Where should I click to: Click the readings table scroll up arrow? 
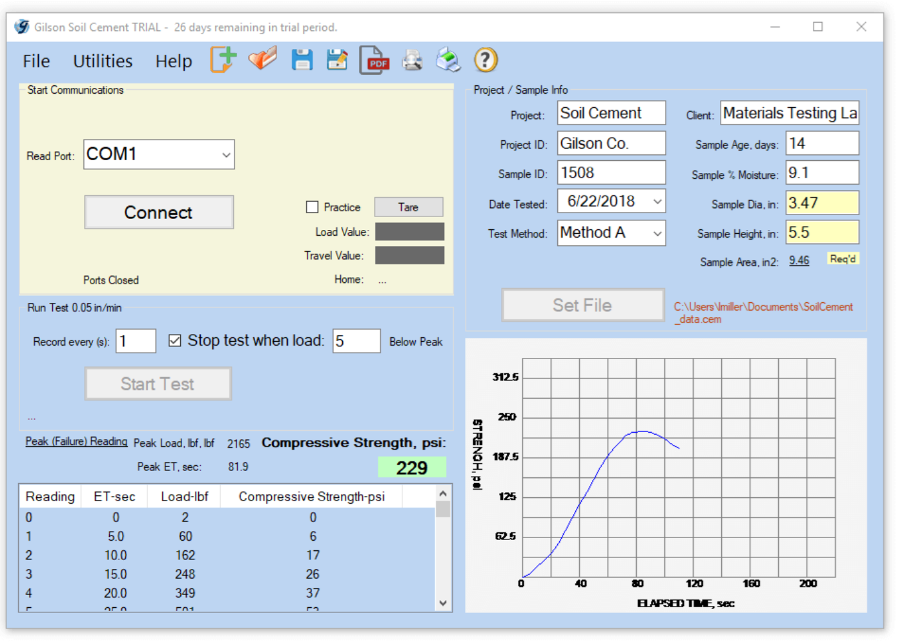(x=443, y=493)
